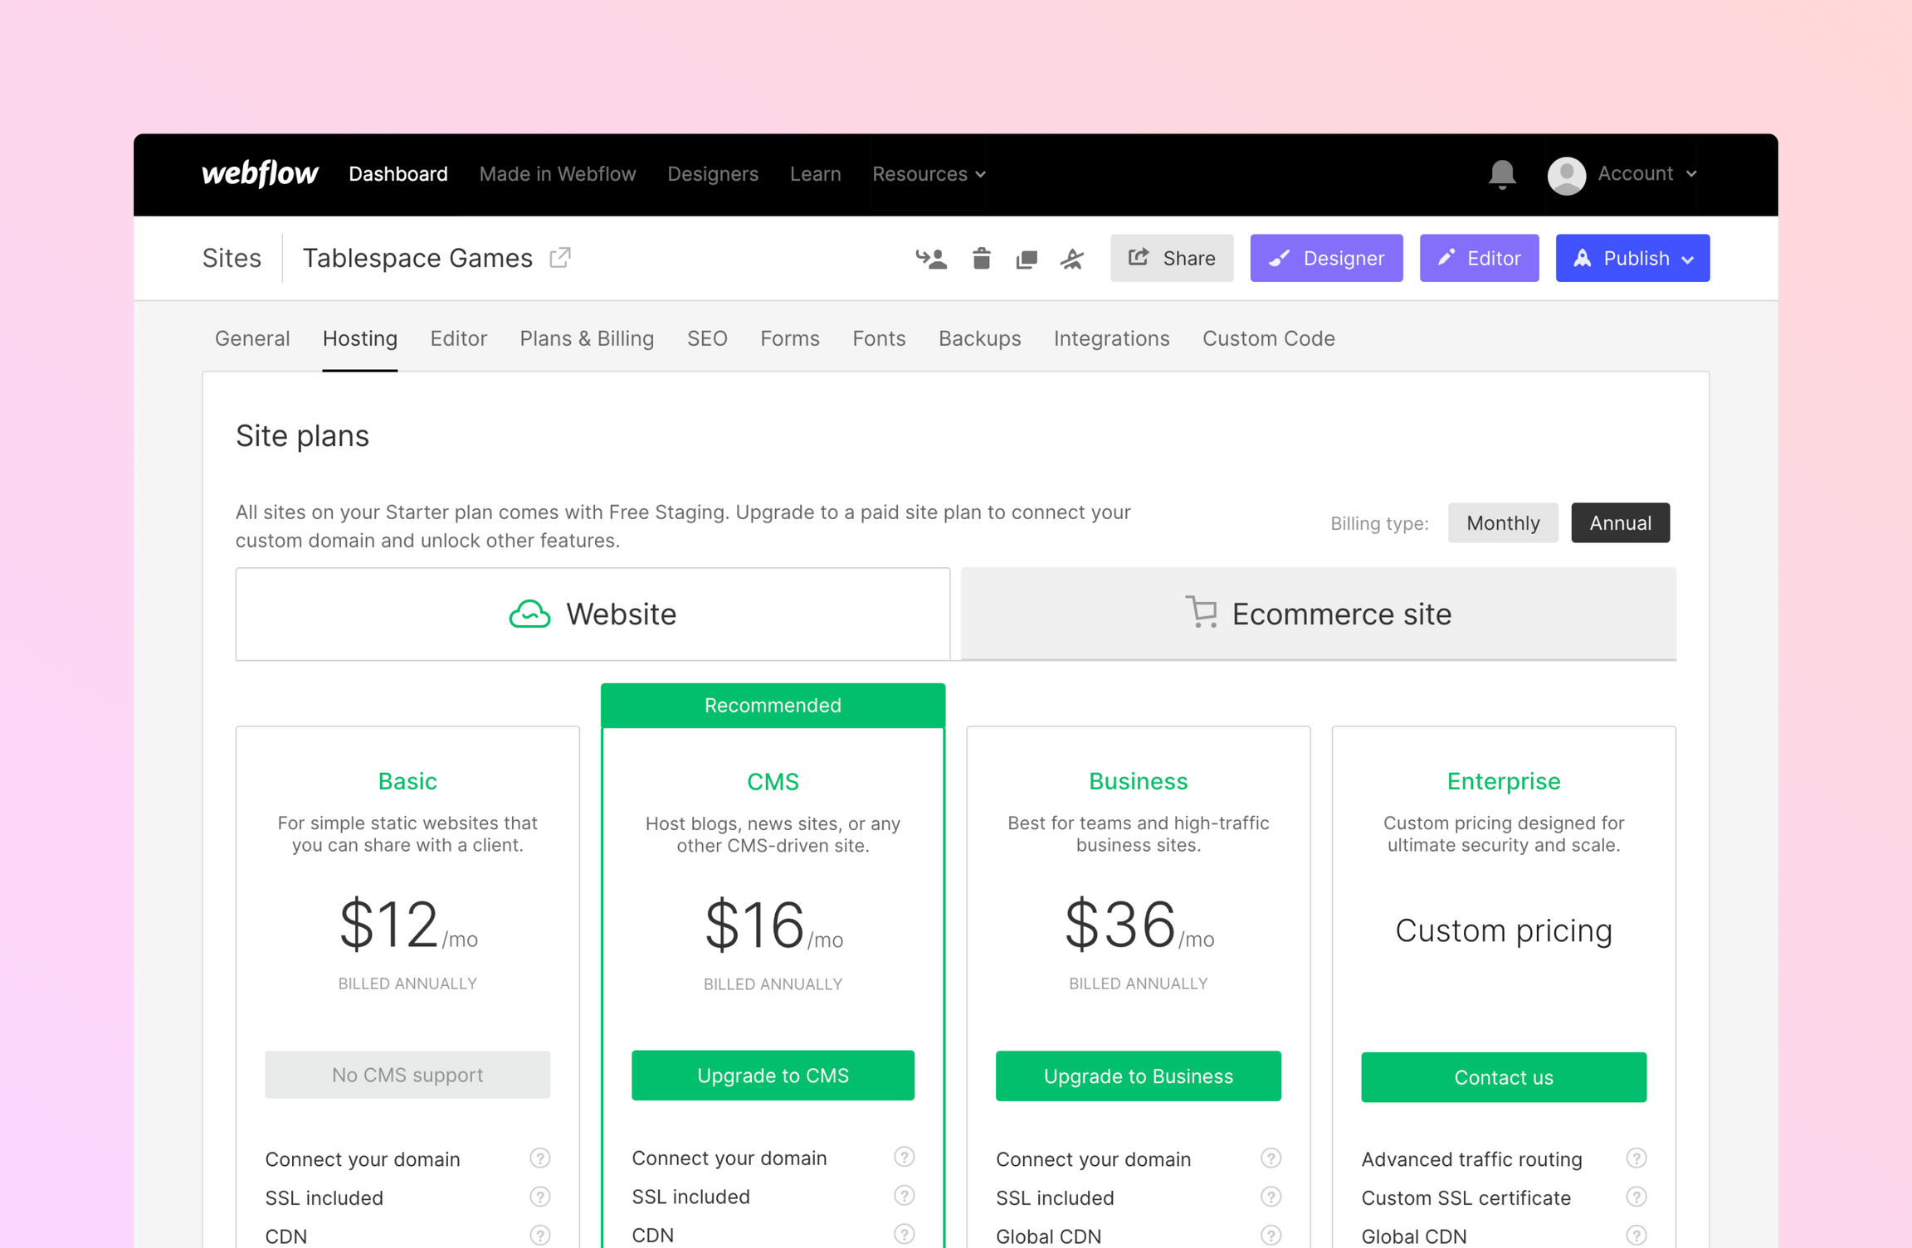The width and height of the screenshot is (1912, 1248).
Task: Click the account avatar icon
Action: tap(1566, 175)
